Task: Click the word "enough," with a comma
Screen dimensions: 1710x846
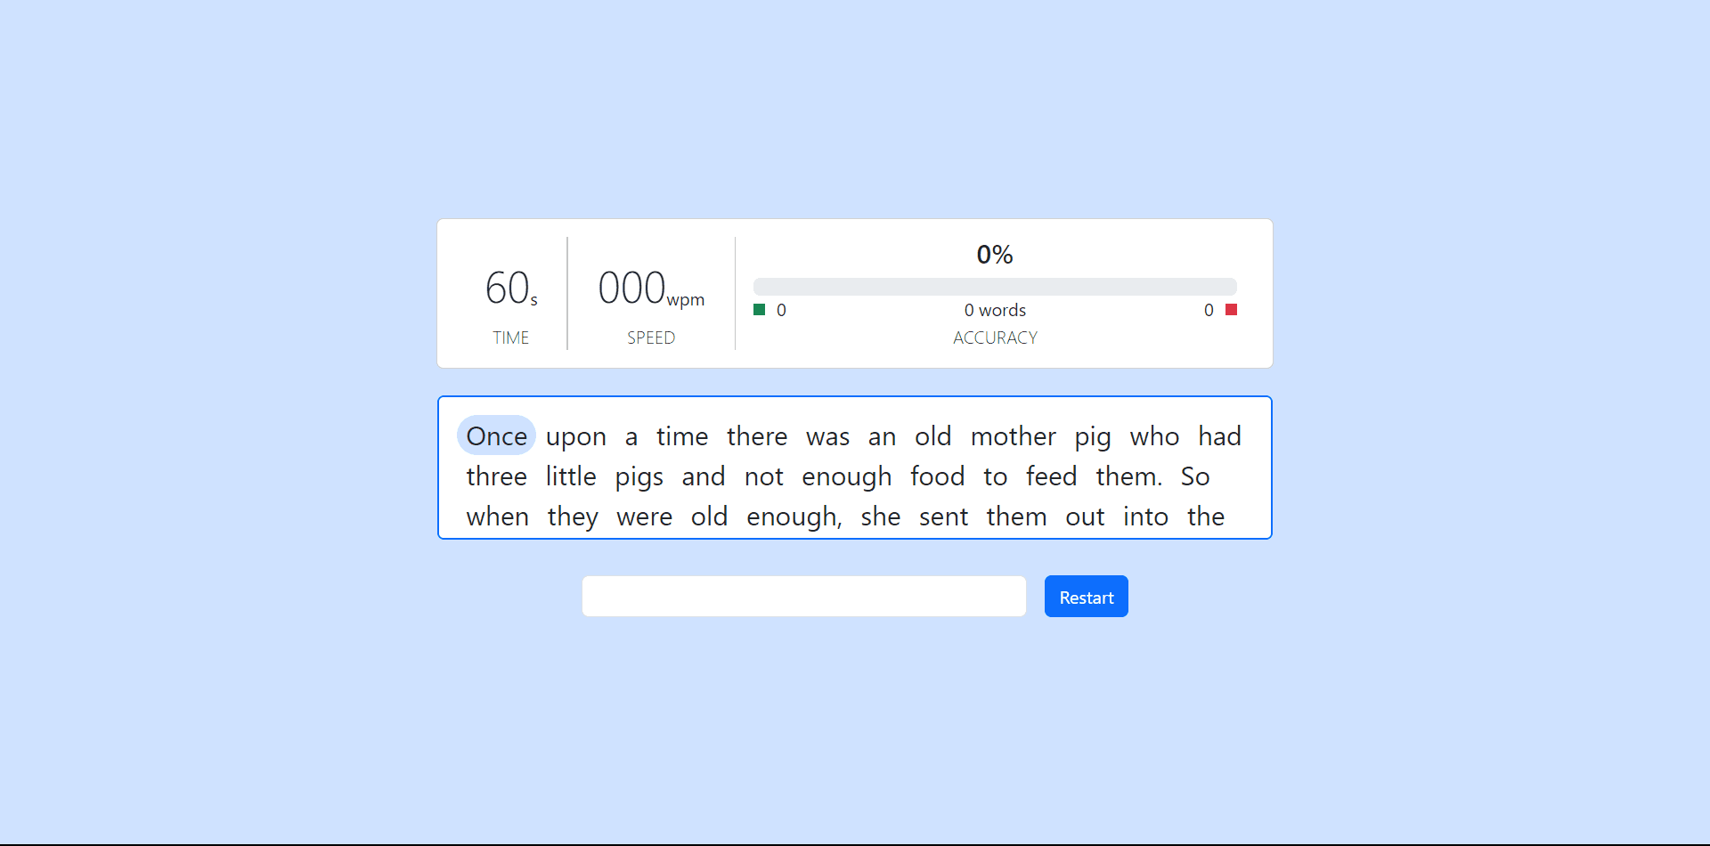Action: [x=794, y=517]
